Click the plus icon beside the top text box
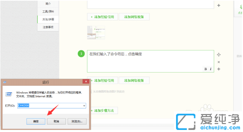Image resolution: width=243 pixels, height=132 pixels. tap(219, 6)
